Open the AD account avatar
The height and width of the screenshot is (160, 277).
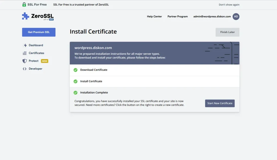[x=236, y=17]
